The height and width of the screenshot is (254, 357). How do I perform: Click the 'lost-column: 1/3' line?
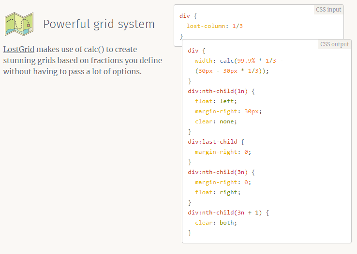214,26
